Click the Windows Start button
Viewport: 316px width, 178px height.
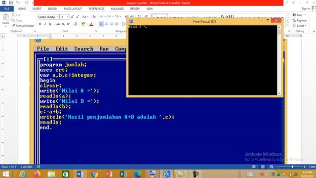coord(5,174)
